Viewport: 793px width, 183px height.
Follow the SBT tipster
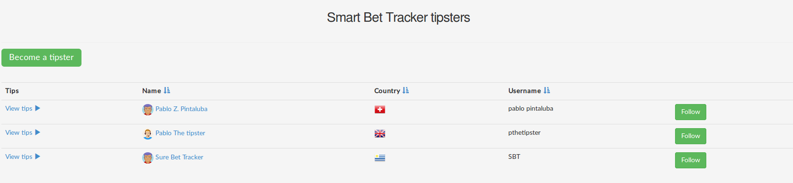690,160
